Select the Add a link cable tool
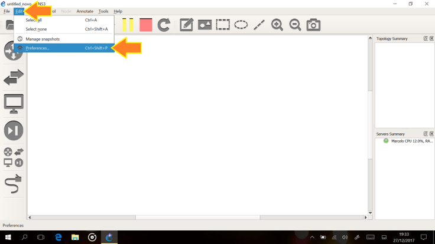 (x=13, y=184)
